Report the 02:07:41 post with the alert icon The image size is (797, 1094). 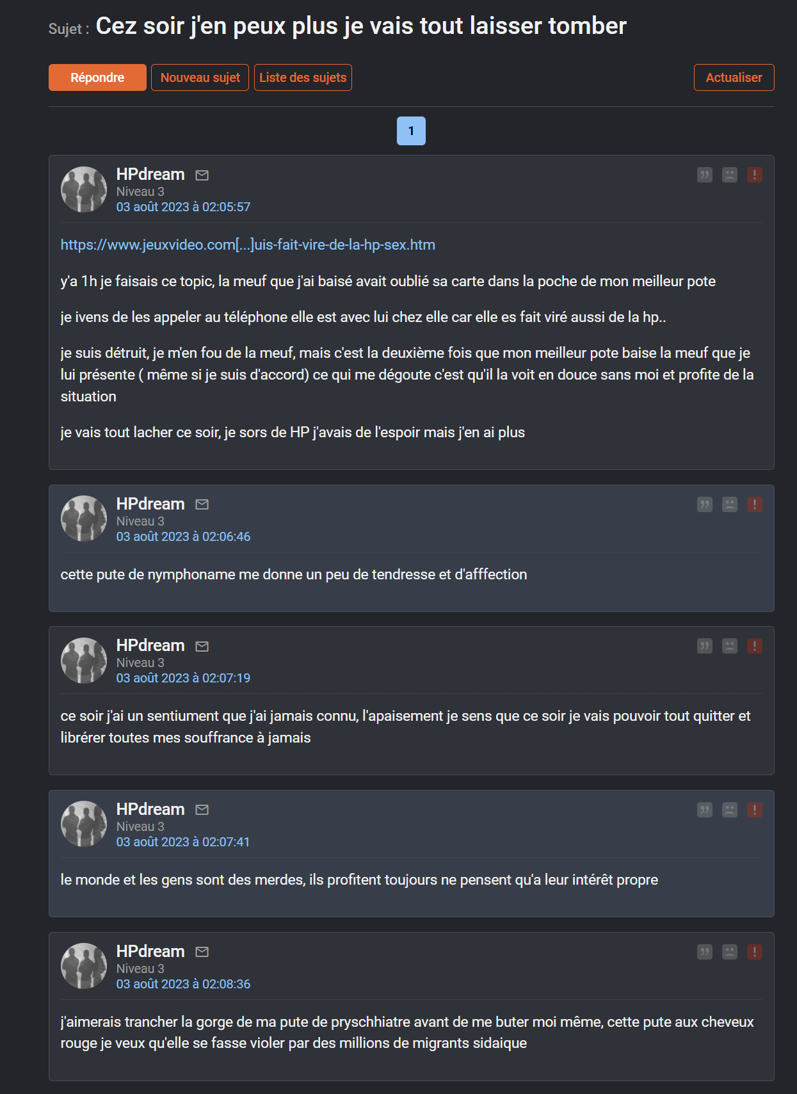click(x=755, y=810)
